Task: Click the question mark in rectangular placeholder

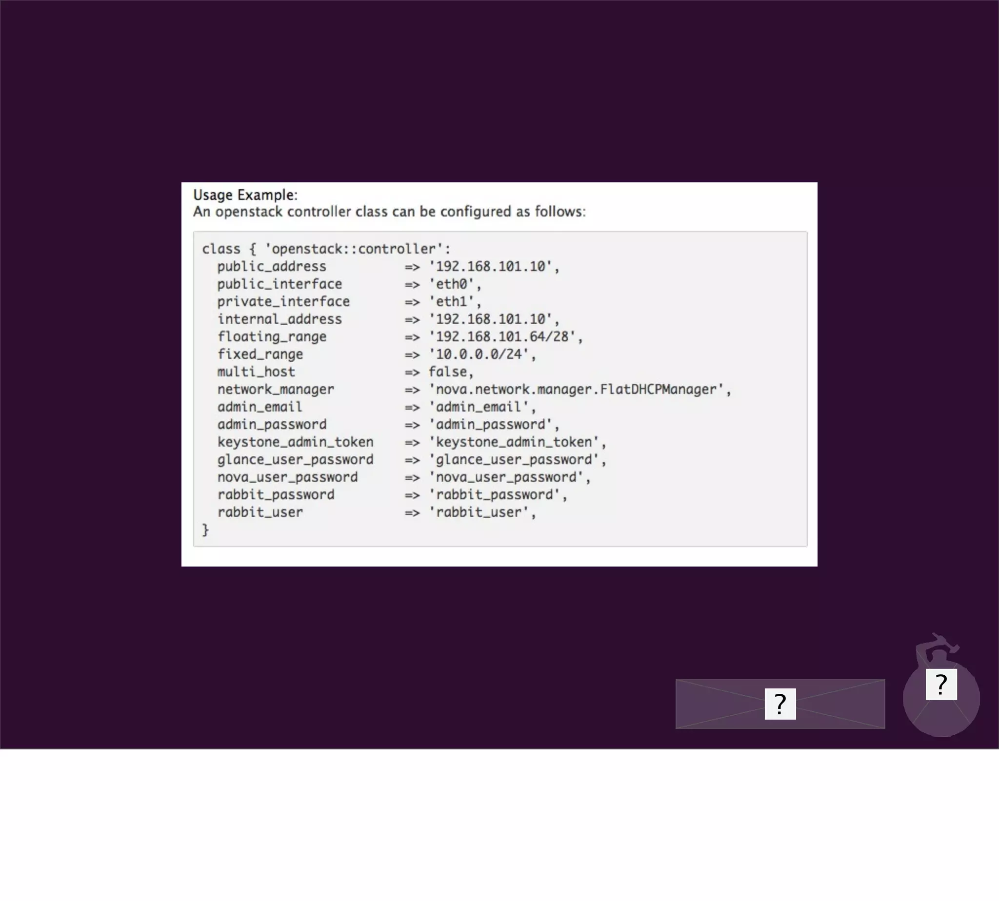Action: point(780,704)
